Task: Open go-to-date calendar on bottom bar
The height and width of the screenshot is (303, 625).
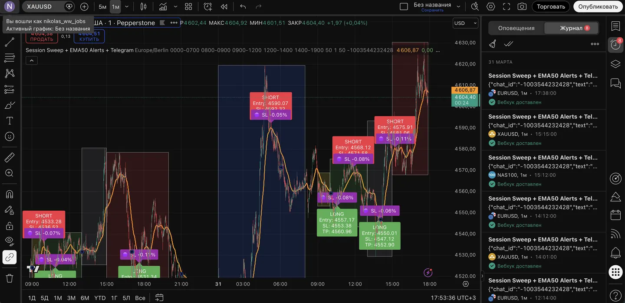Action: click(x=159, y=298)
